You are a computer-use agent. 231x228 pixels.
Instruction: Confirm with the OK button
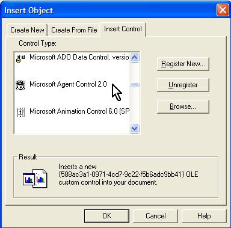pos(106,216)
